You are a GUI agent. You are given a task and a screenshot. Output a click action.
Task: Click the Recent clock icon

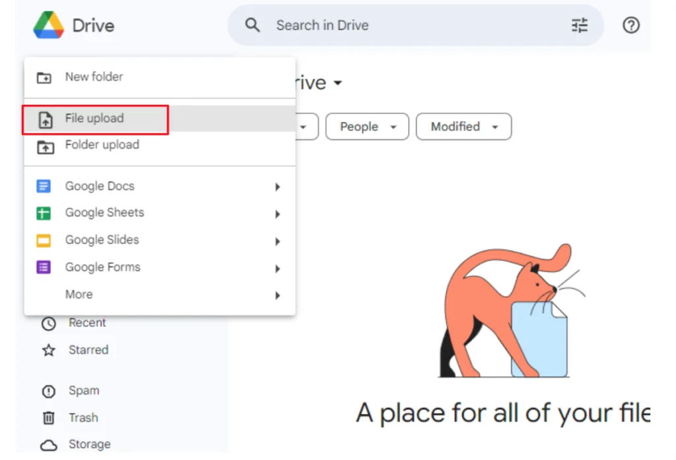pos(49,324)
